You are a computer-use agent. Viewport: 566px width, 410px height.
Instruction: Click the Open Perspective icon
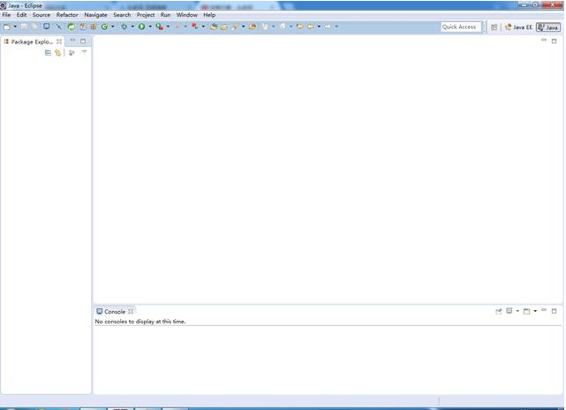click(494, 27)
